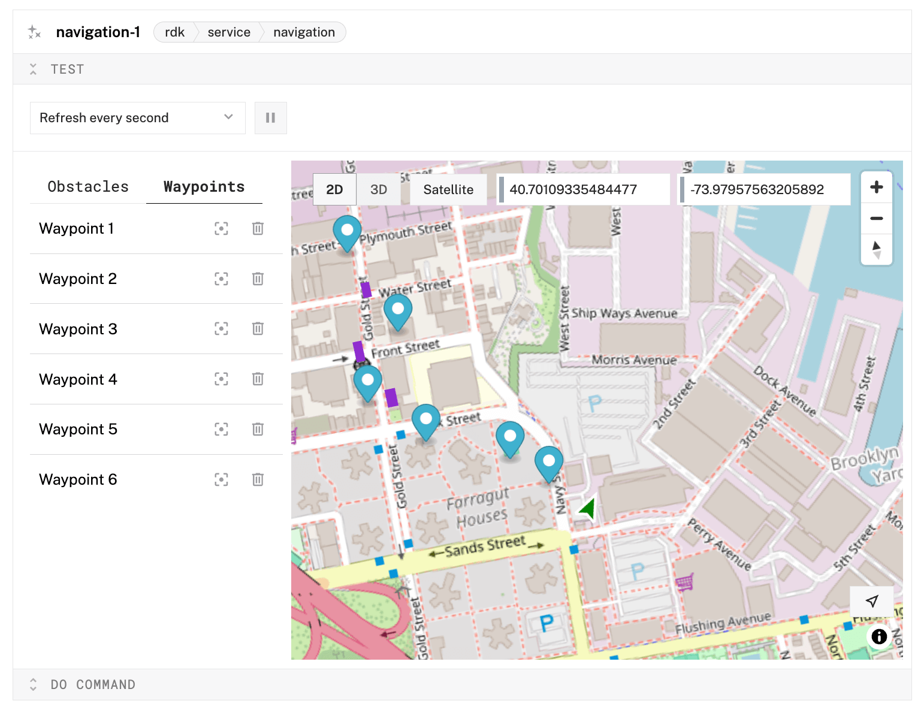Switch to the Obstacles tab
Image resolution: width=924 pixels, height=707 pixels.
88,186
